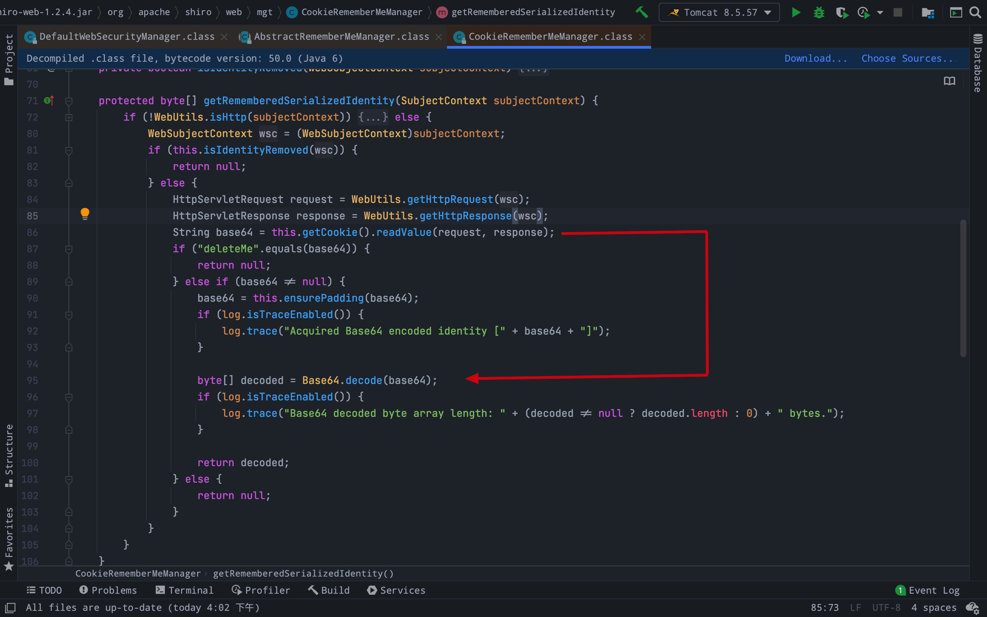Open the Terminal tool window
Viewport: 987px width, 617px height.
184,590
